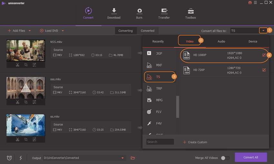Screen dimensions: 274x164
Task: Edit the HD 1080P preset settings
Action: 264,55
